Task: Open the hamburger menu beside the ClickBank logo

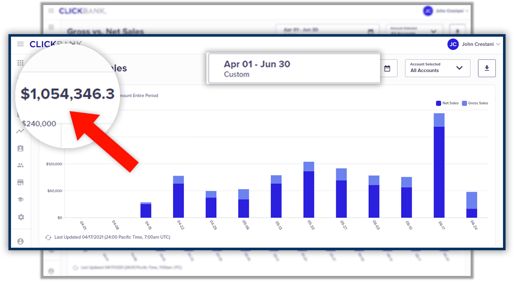Action: click(x=20, y=44)
